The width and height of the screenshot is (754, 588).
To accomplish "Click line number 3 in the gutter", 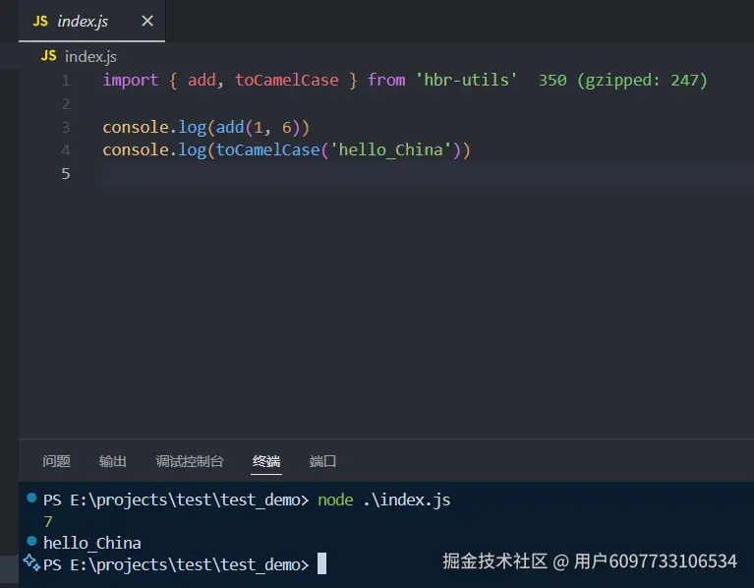I will pyautogui.click(x=66, y=128).
